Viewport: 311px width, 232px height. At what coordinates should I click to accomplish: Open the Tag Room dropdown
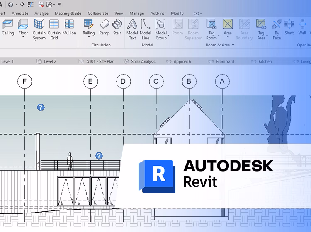[x=211, y=38]
